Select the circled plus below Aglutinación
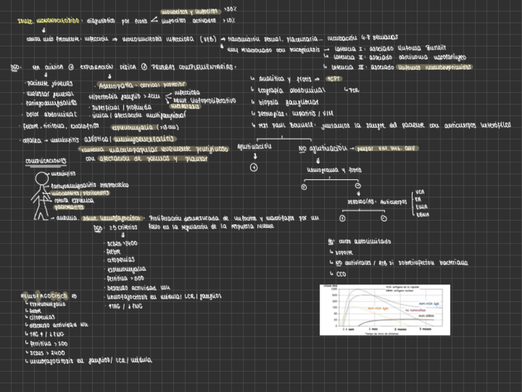This screenshot has width=522, height=392. pyautogui.click(x=254, y=168)
